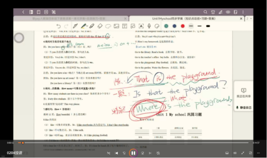This screenshot has height=158, width=267.
Task: Expand the pen tool options arrow
Action: click(87, 26)
